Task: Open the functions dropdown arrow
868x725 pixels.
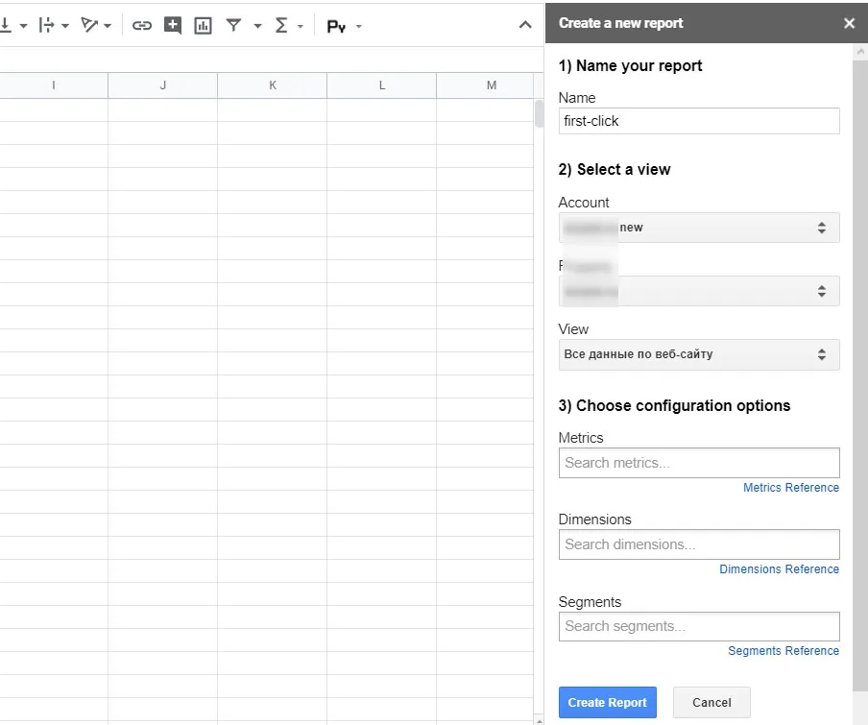Action: click(301, 26)
